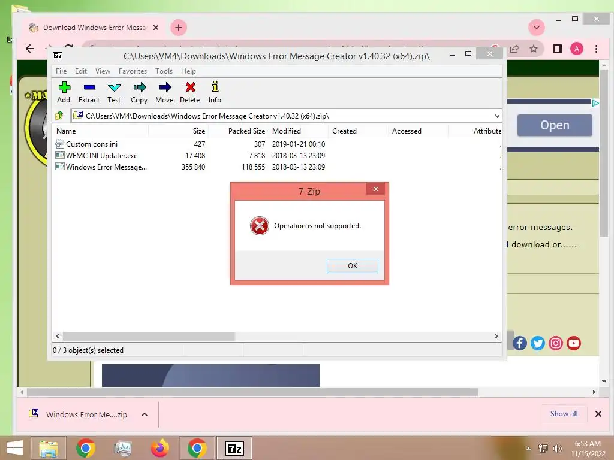
Task: Open the Chrome tab search dropdown
Action: 537,28
